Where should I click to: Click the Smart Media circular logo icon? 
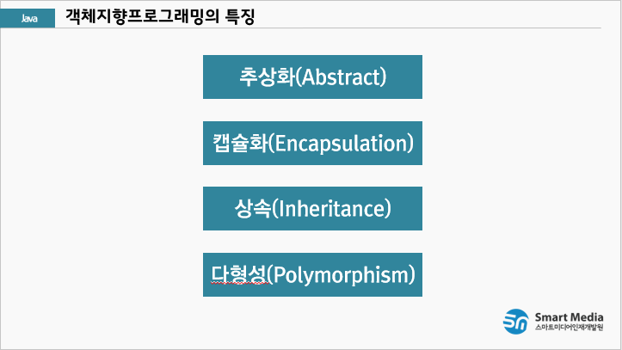515,322
